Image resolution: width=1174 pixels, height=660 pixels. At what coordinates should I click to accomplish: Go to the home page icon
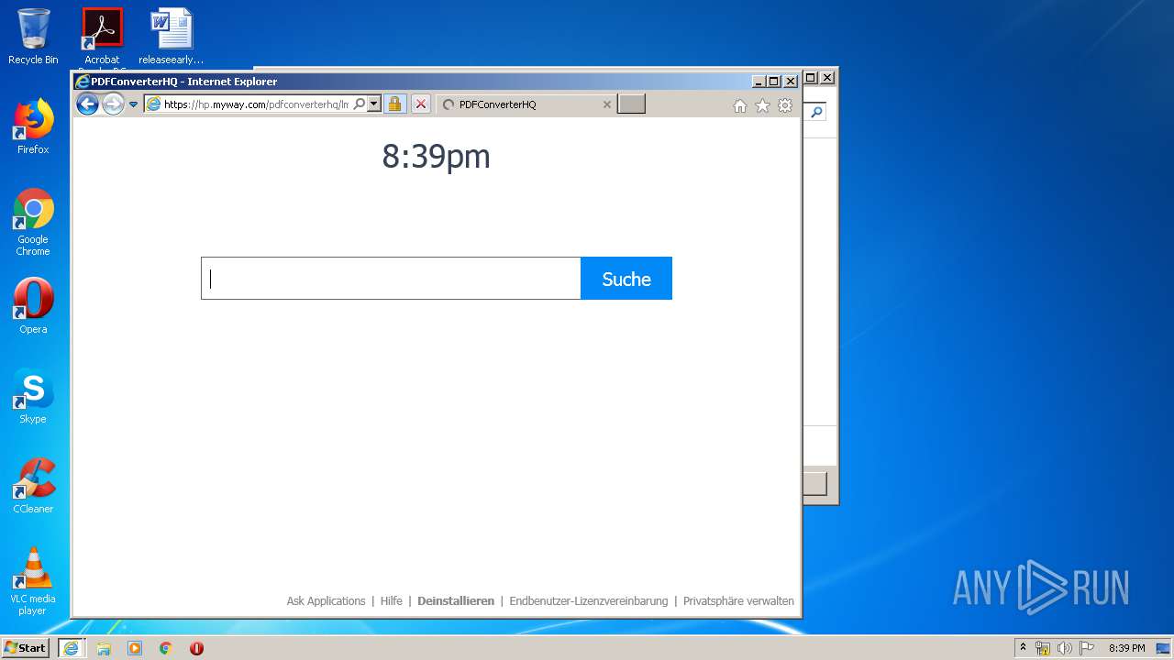click(x=740, y=106)
